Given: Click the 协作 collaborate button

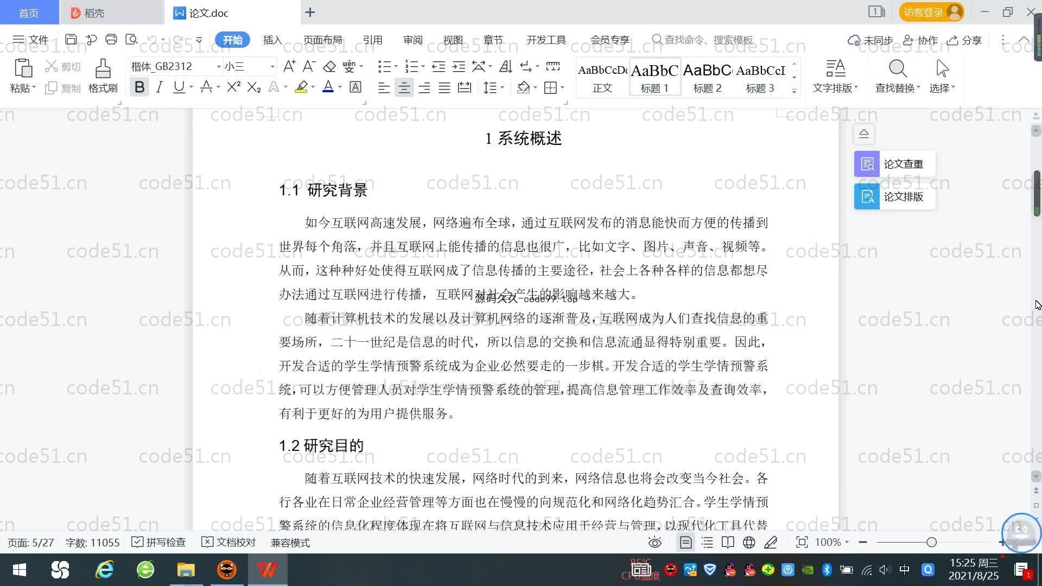Looking at the screenshot, I should [x=920, y=40].
